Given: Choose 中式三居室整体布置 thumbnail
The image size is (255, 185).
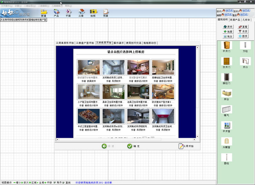Looking at the screenshot, I should point(89,116).
